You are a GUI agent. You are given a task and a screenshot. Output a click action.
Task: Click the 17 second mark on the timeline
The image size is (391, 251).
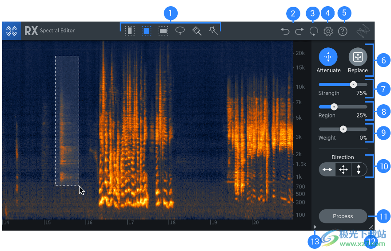point(131,222)
